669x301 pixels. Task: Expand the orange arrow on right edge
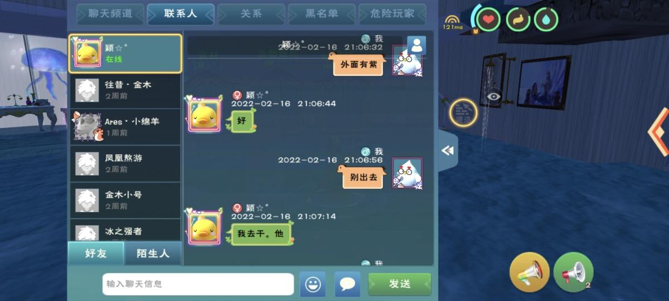pyautogui.click(x=659, y=132)
